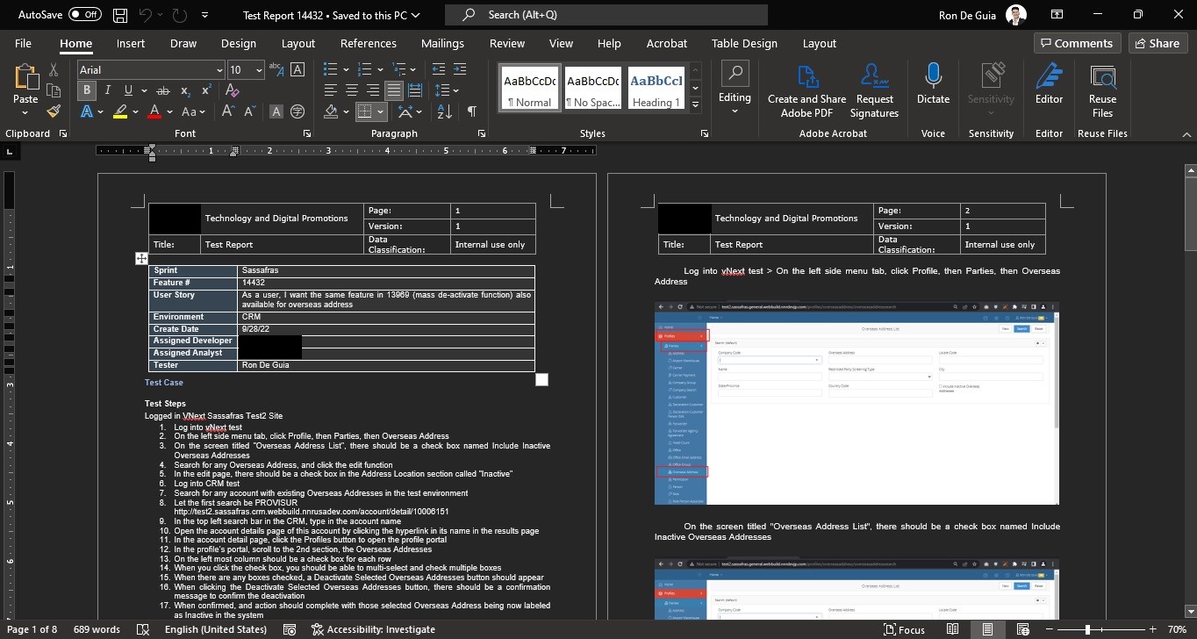
Task: Decrease font size with Shrink Font
Action: click(x=249, y=111)
